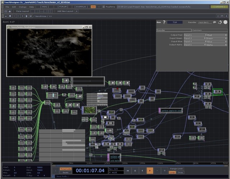Jump to start with the rewind button
This screenshot has width=230, height=179.
pyautogui.click(x=128, y=170)
